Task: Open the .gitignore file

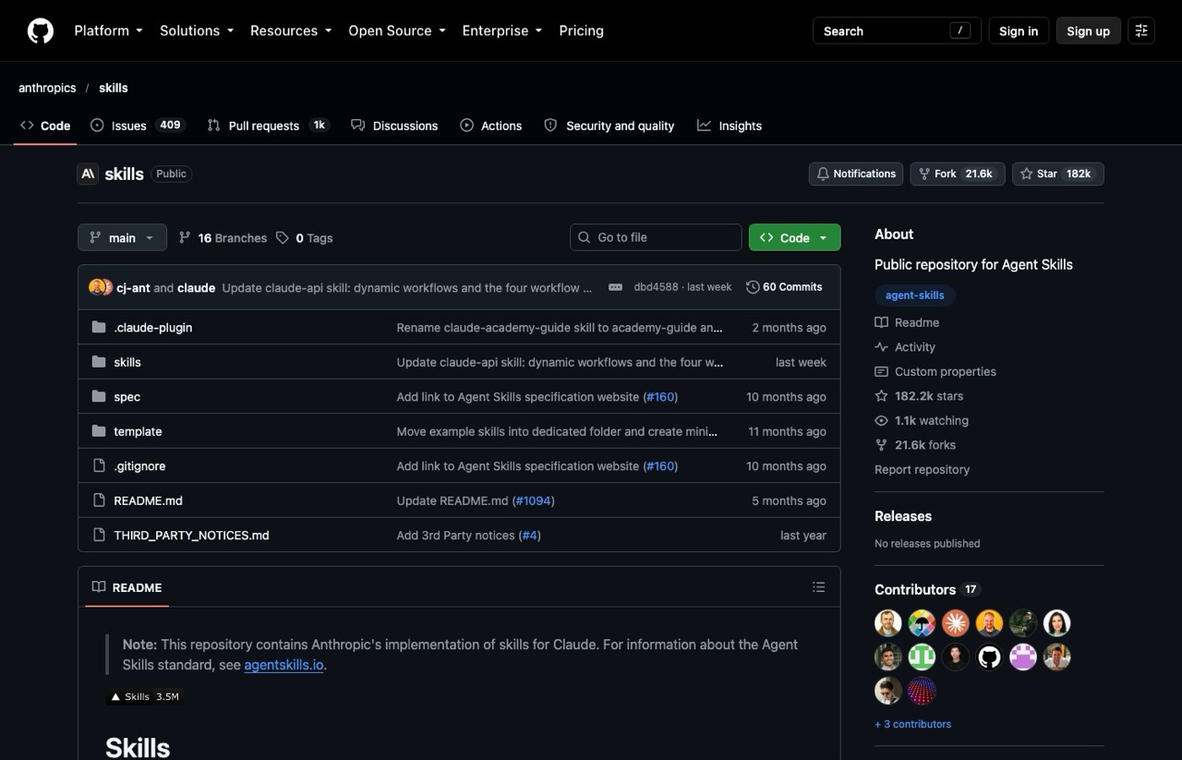Action: coord(139,466)
